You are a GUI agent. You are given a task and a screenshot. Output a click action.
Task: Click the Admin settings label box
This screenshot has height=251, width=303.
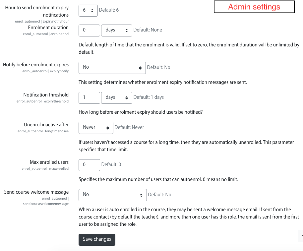(x=254, y=7)
